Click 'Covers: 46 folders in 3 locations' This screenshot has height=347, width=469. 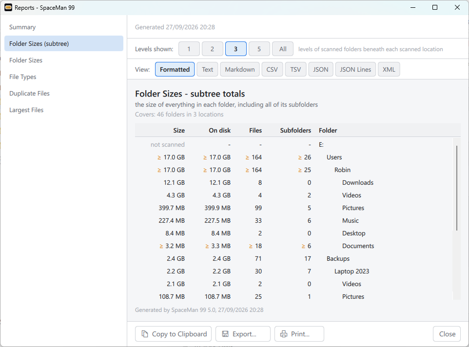coord(179,115)
